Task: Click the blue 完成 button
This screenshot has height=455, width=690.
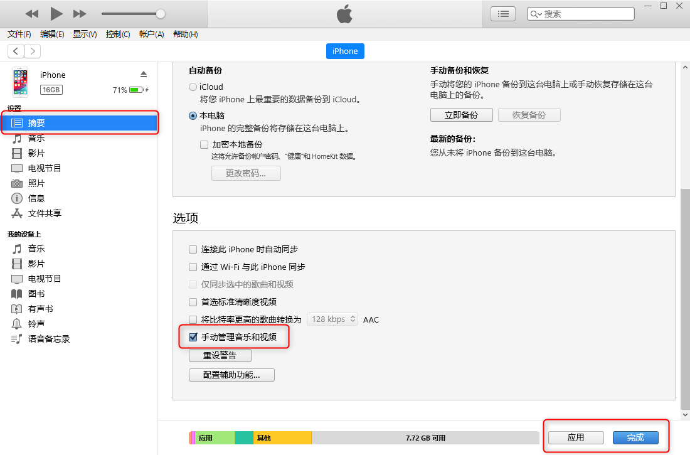Action: pyautogui.click(x=635, y=437)
